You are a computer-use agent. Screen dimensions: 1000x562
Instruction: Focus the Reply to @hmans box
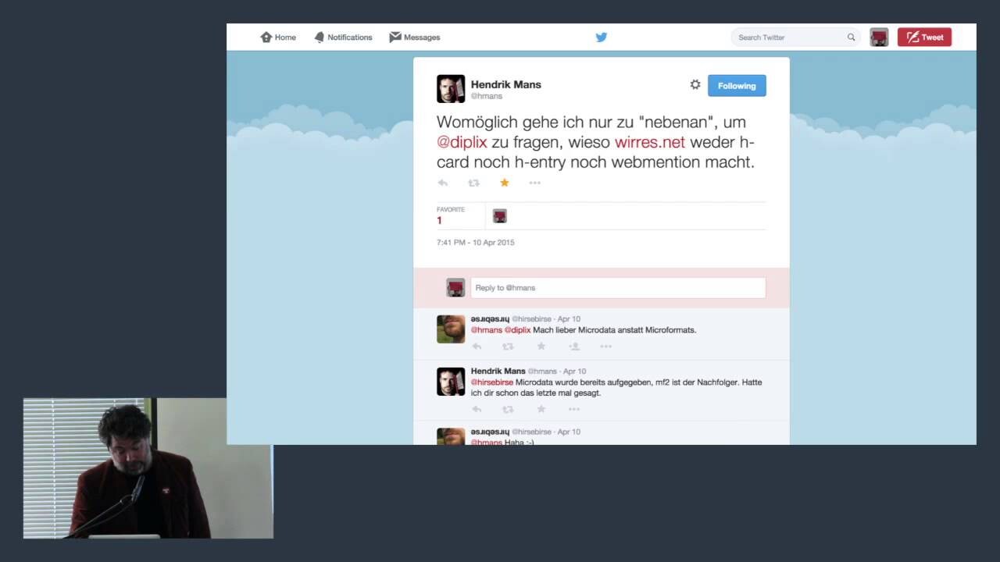point(618,288)
